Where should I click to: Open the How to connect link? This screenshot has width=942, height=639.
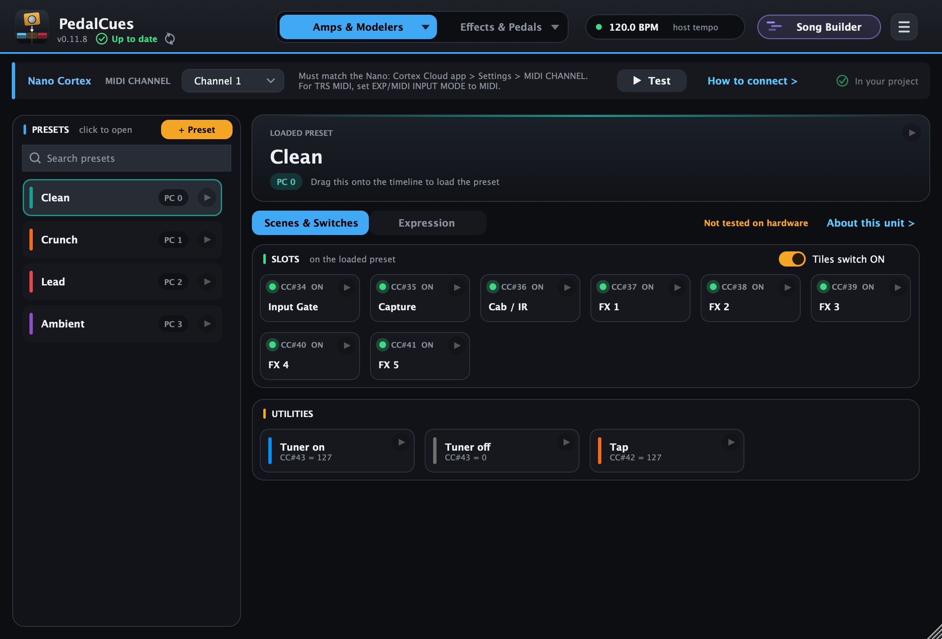click(752, 81)
